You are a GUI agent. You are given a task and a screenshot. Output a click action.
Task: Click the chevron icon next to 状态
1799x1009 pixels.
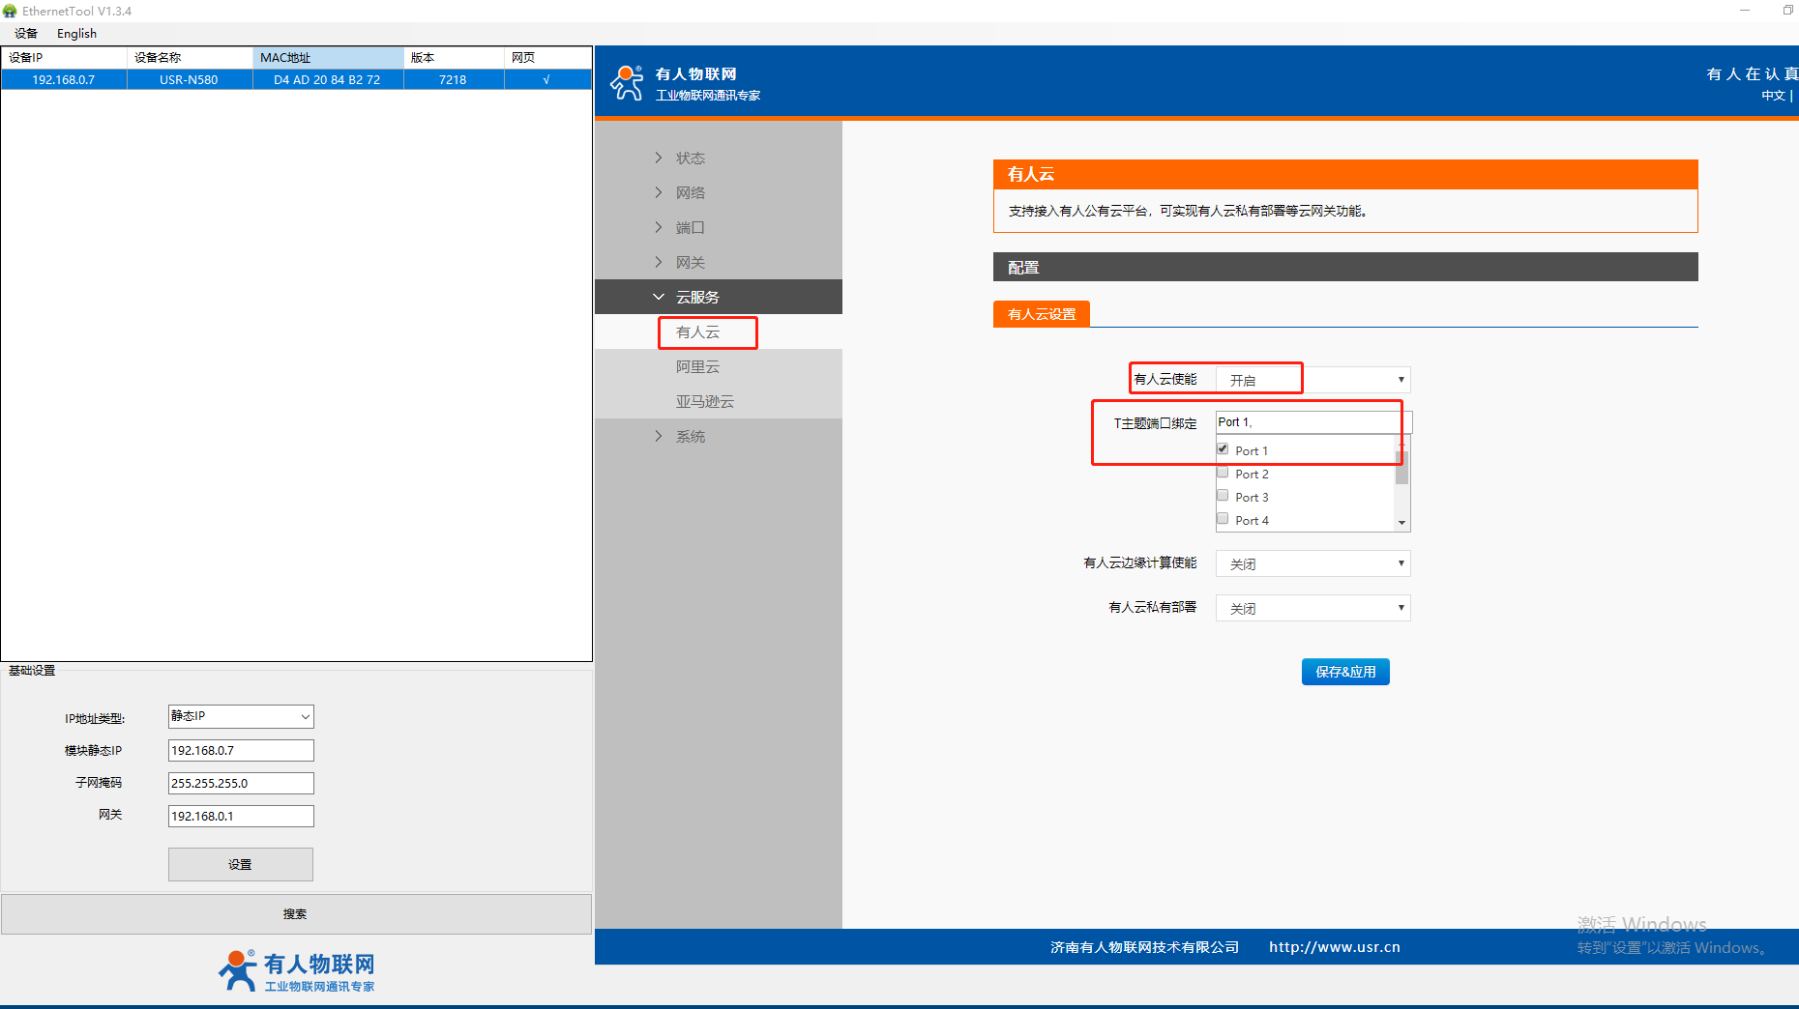(659, 158)
